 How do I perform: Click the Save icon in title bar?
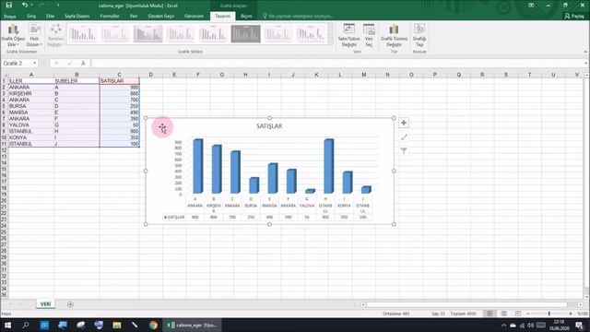8,6
